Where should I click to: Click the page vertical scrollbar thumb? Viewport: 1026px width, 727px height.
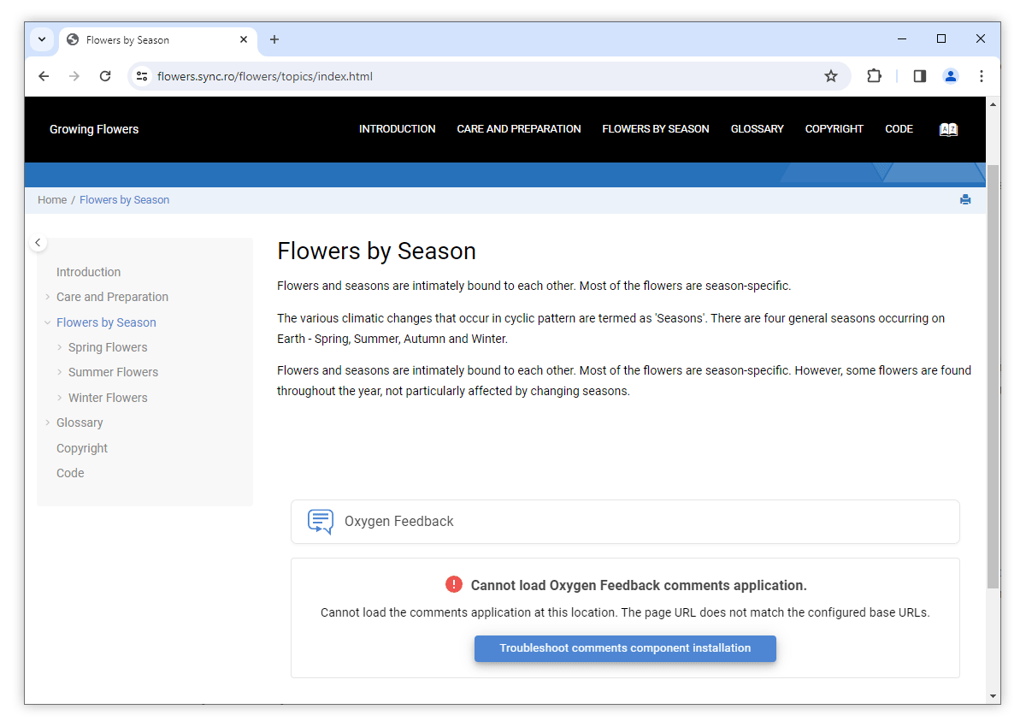point(993,376)
